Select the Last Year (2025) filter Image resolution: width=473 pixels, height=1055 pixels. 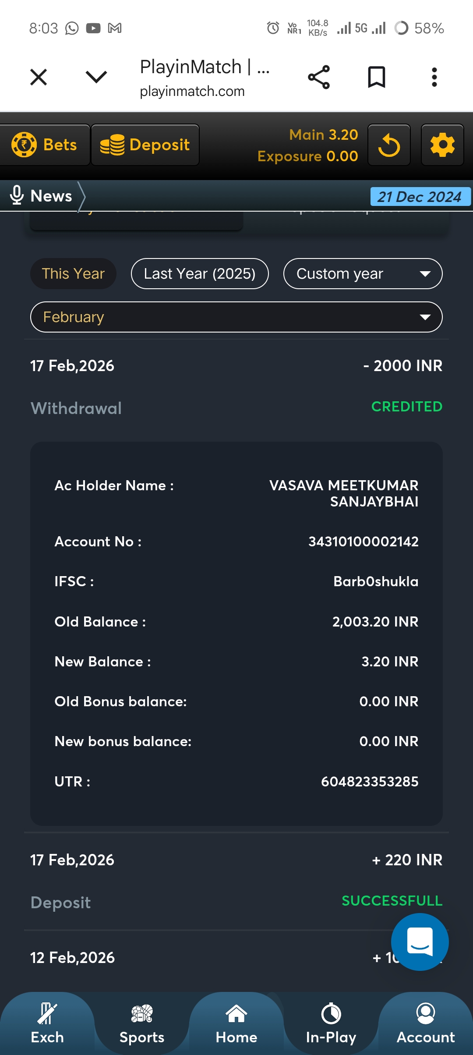click(200, 274)
